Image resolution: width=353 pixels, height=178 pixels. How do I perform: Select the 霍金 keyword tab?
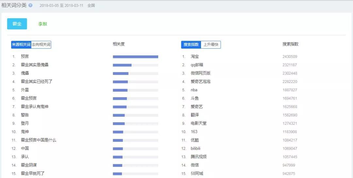[x=17, y=24]
